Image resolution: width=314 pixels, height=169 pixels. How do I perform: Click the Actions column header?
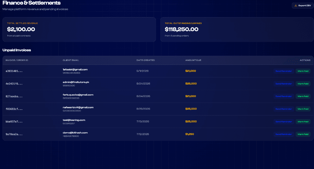[305, 60]
